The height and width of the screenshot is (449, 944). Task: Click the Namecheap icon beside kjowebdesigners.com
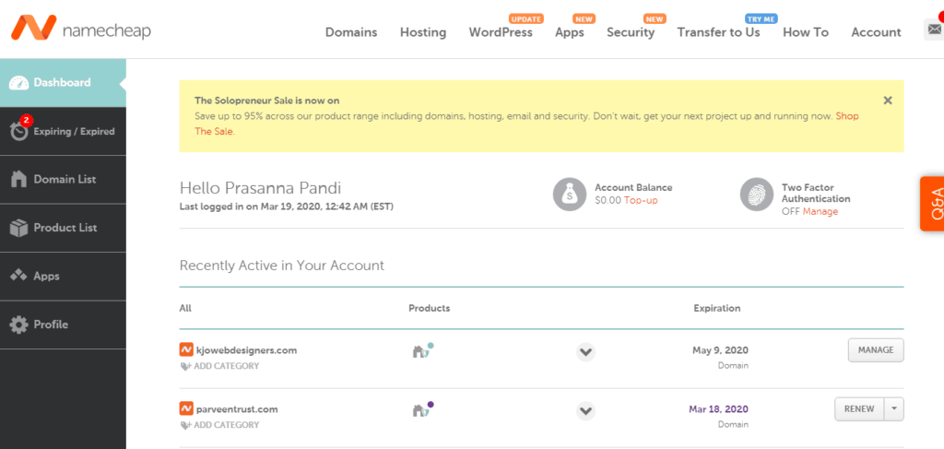point(186,349)
